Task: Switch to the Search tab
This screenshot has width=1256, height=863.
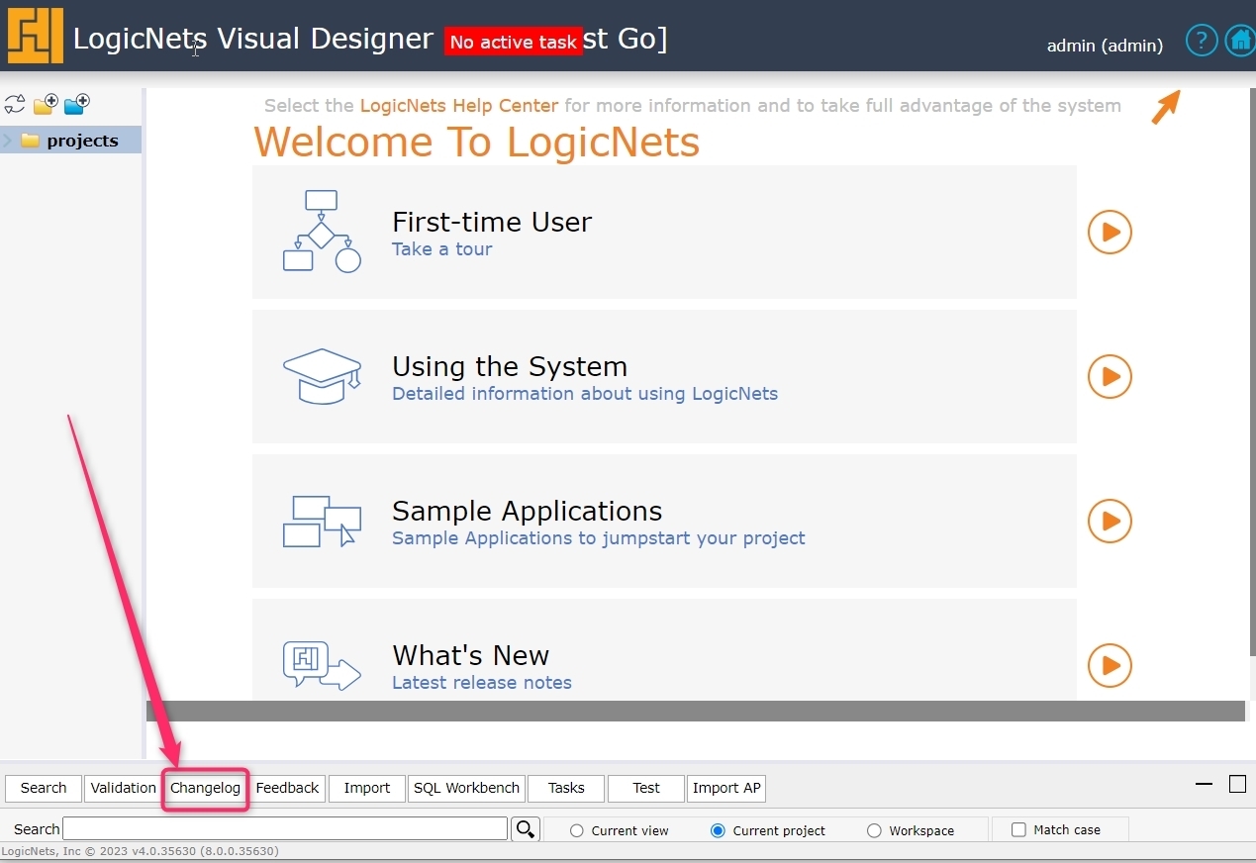Action: pyautogui.click(x=44, y=788)
